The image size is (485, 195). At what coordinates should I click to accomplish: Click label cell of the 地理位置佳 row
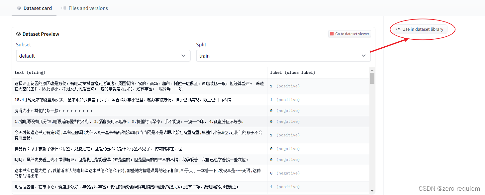[318, 187]
